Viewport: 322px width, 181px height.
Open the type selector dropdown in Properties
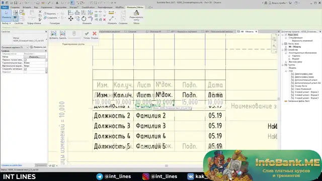pos(46,39)
